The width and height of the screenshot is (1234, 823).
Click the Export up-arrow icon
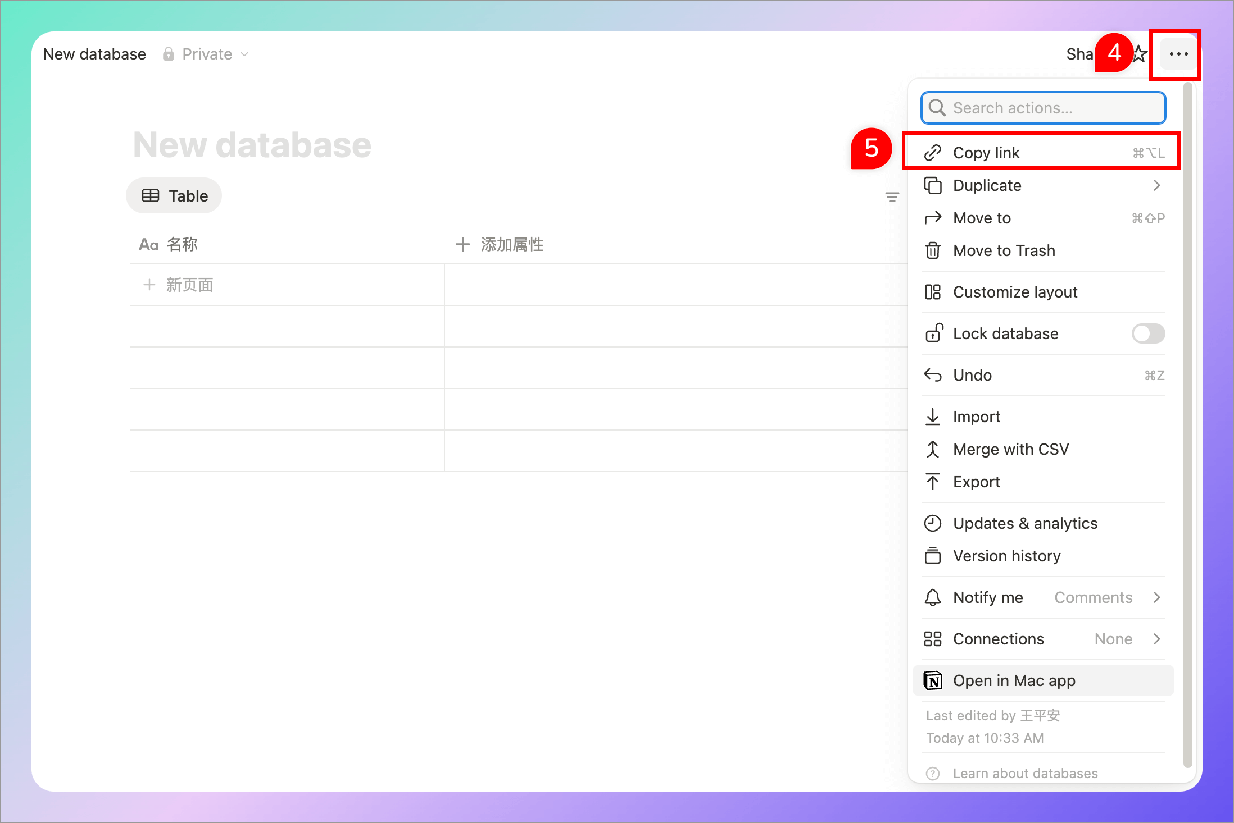(933, 482)
